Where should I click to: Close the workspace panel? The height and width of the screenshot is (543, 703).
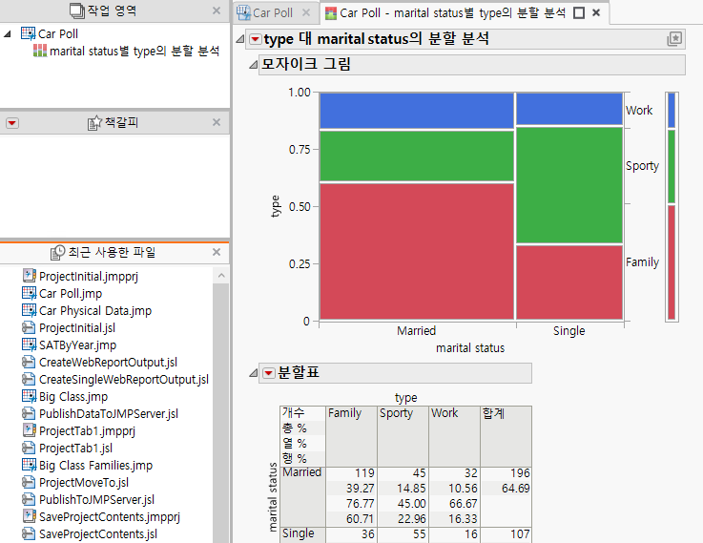pyautogui.click(x=217, y=10)
